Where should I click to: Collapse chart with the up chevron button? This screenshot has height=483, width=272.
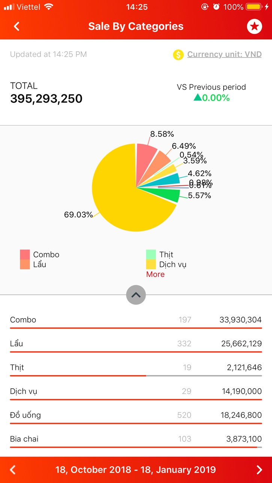(x=136, y=295)
